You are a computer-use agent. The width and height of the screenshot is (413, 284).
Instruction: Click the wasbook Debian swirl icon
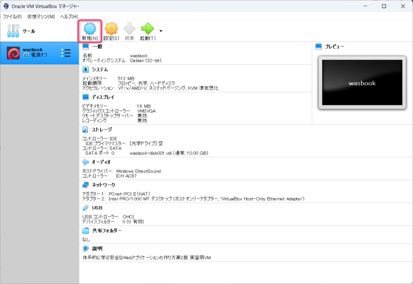pos(13,53)
